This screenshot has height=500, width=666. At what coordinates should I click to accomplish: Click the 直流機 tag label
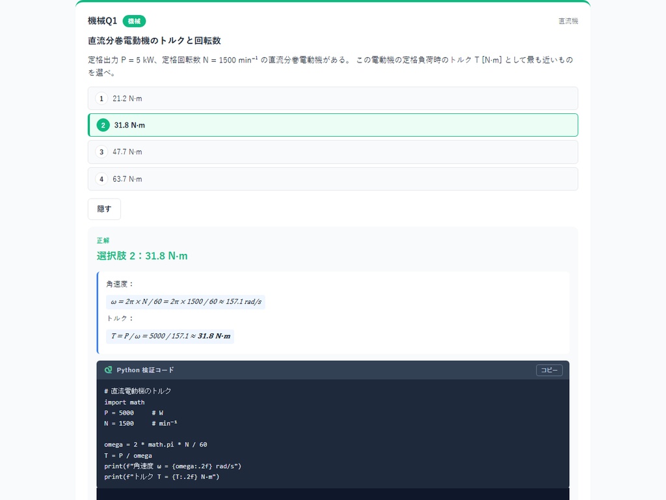point(568,21)
